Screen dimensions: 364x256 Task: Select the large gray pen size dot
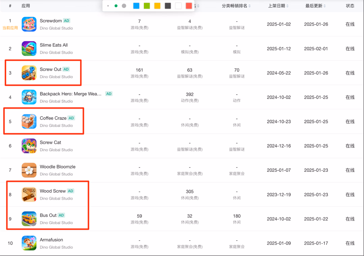[124, 6]
